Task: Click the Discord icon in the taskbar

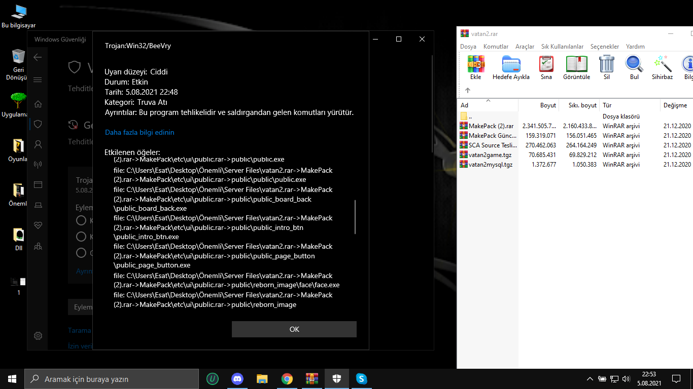Action: (237, 379)
